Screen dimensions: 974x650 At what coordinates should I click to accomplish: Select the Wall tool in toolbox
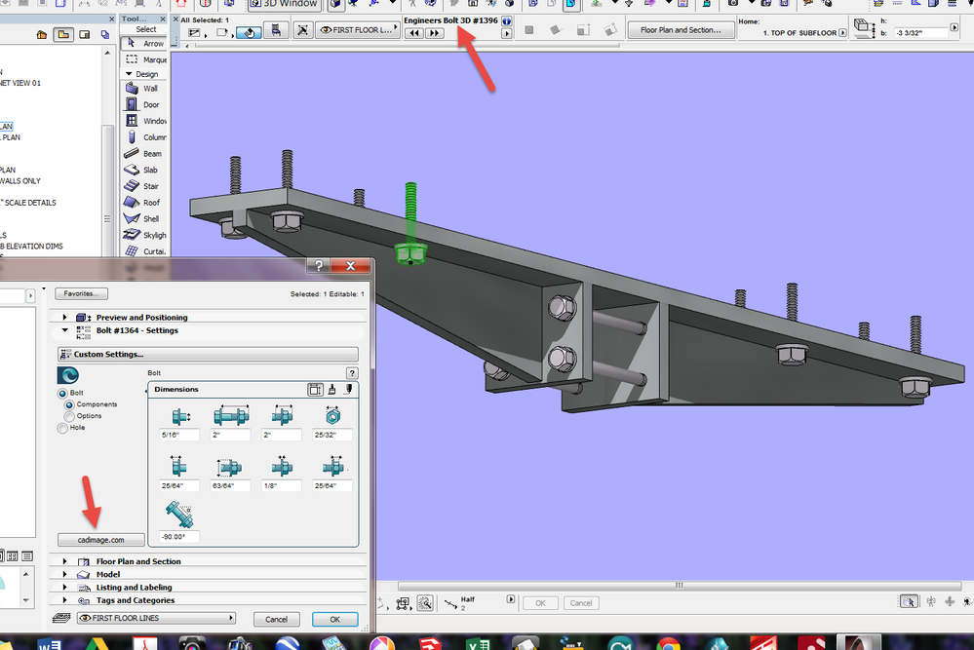[x=143, y=89]
